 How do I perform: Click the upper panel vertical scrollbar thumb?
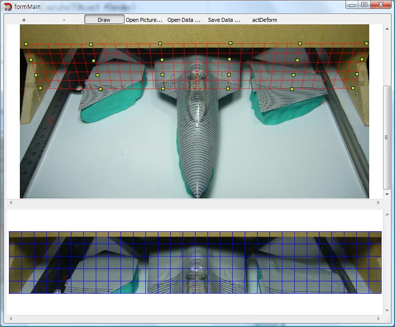[387, 137]
